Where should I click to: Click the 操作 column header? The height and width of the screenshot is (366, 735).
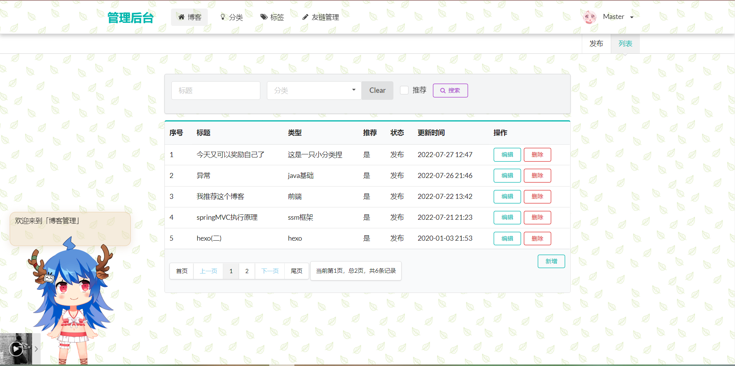pos(500,133)
